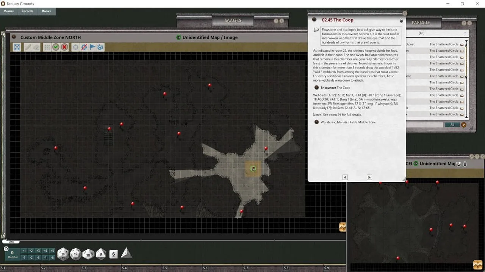Click the lock icon on second map window
The width and height of the screenshot is (485, 272).
click(465, 164)
